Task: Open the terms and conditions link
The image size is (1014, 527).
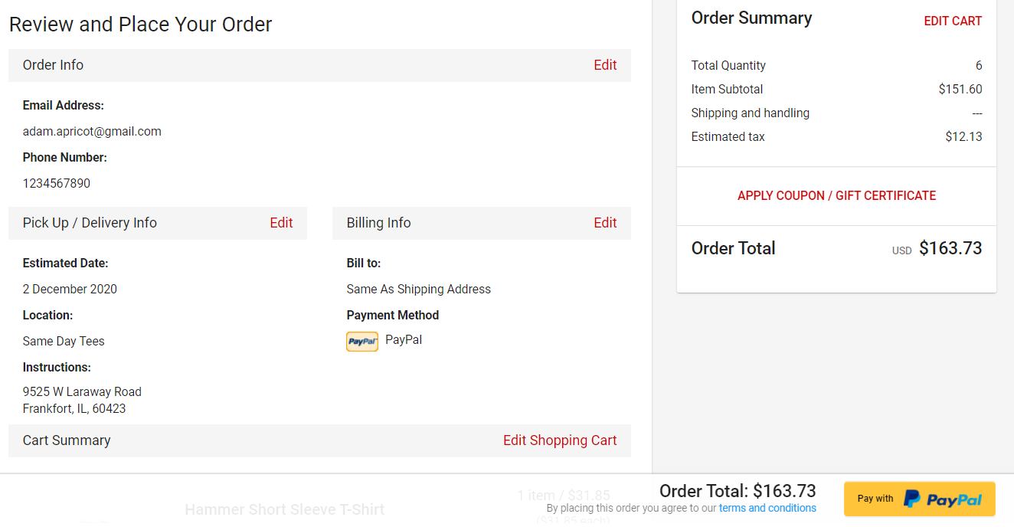Action: 767,508
